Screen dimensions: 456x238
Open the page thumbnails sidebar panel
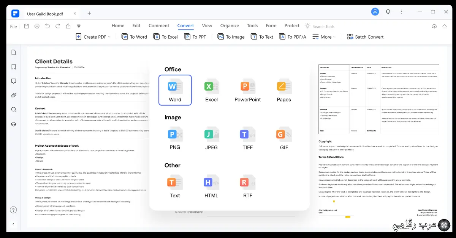[14, 52]
